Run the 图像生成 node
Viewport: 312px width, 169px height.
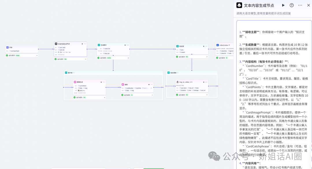tap(101, 82)
